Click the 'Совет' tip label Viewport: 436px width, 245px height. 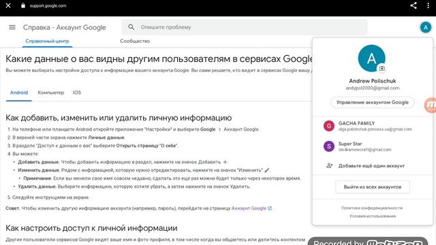click(13, 208)
